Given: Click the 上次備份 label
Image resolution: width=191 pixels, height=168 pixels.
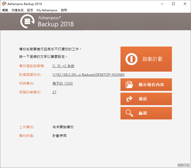Looking at the screenshot, I should pos(26,127).
